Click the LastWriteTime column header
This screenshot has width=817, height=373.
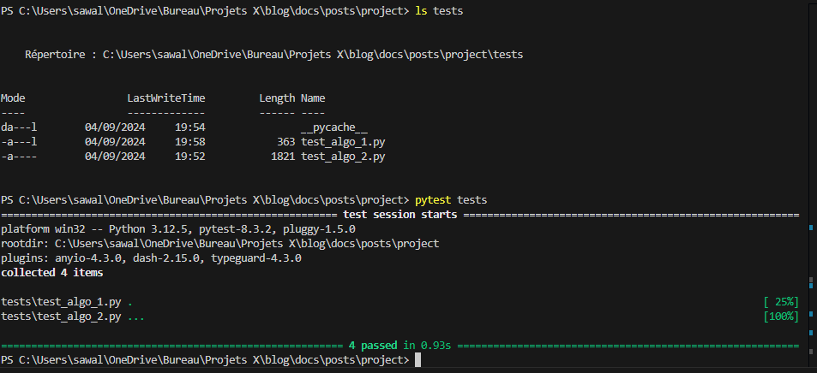click(x=166, y=98)
